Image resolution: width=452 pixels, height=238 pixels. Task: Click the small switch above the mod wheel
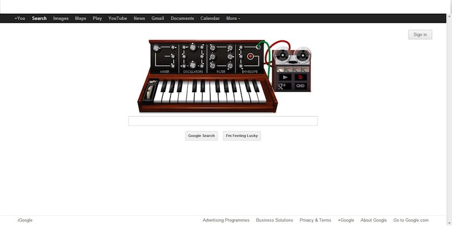152,82
